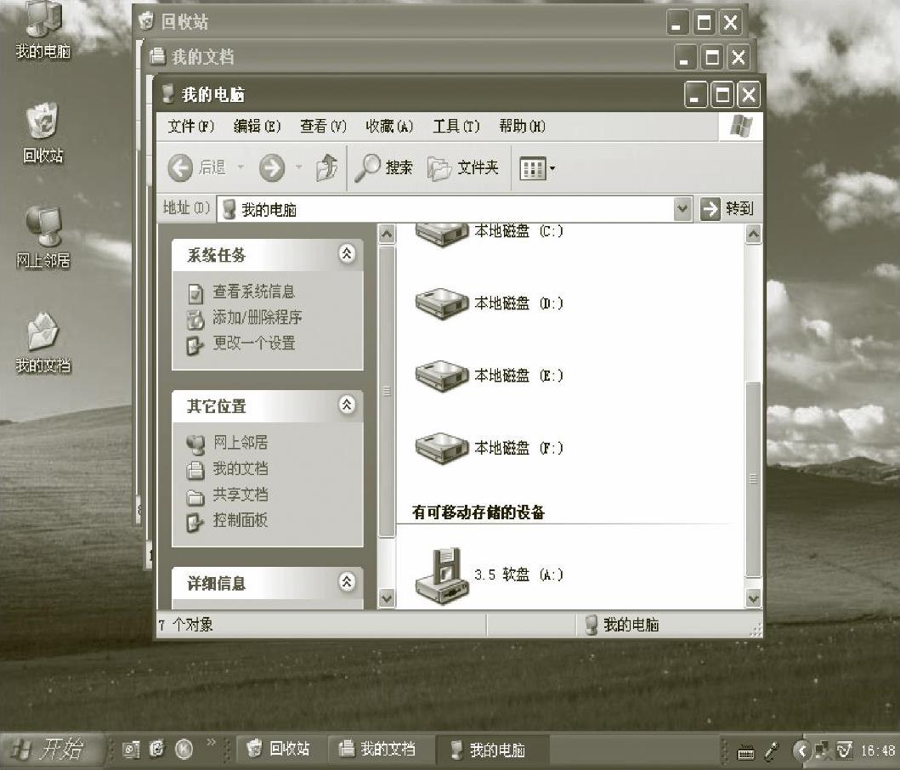Open Forward button history dropdown arrow
Viewport: 900px width, 770px height.
tap(298, 167)
